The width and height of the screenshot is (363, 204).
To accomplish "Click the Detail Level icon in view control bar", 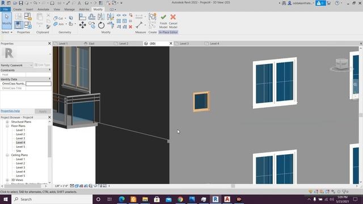I will pos(72,186).
